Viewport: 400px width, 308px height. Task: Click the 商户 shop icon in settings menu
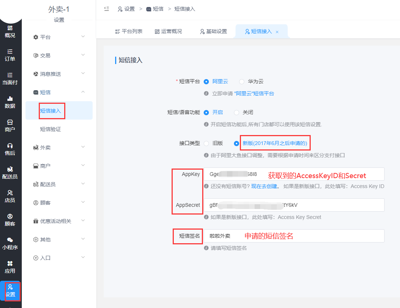[x=36, y=166]
